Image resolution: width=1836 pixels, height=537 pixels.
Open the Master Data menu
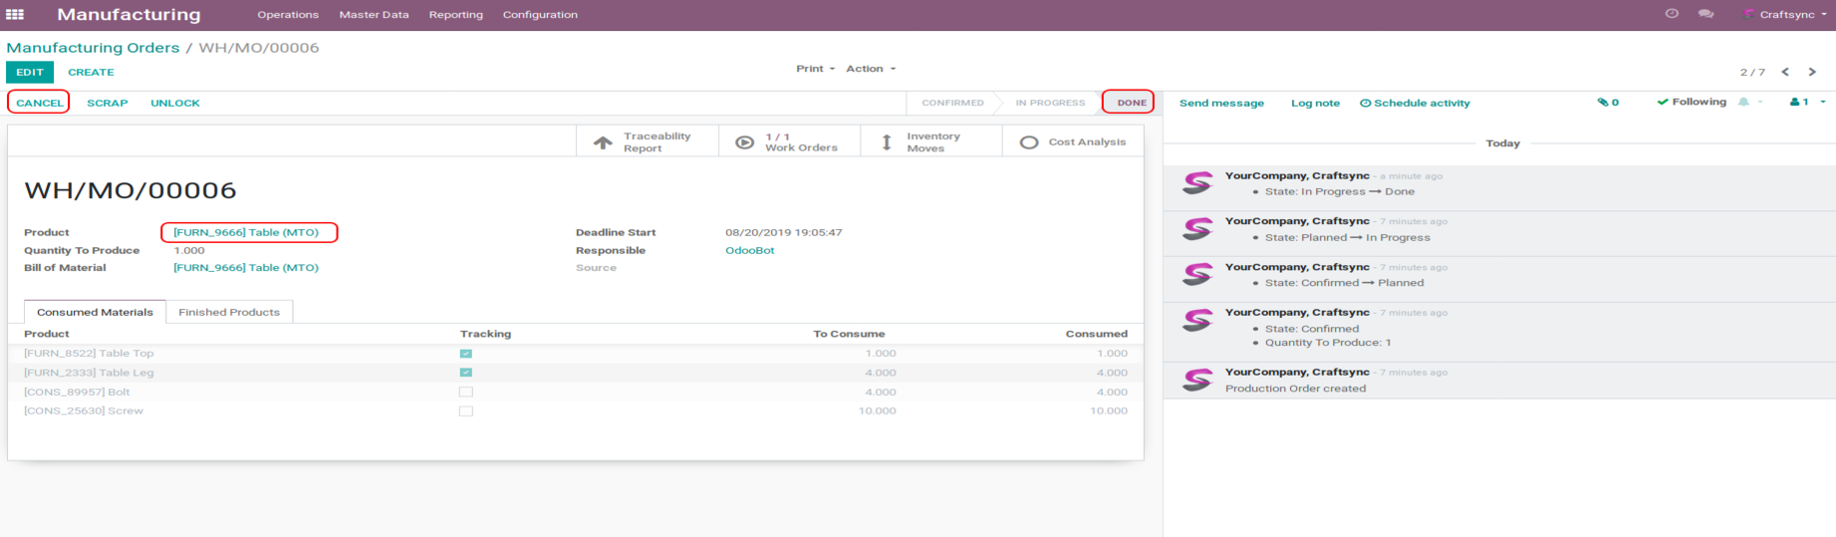[374, 15]
